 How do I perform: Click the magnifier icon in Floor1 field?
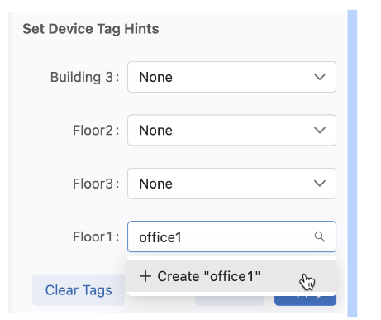tap(320, 236)
